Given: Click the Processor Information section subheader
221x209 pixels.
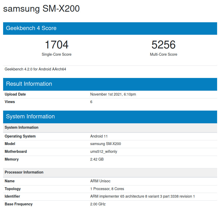Looking at the screenshot, I should (24, 172).
